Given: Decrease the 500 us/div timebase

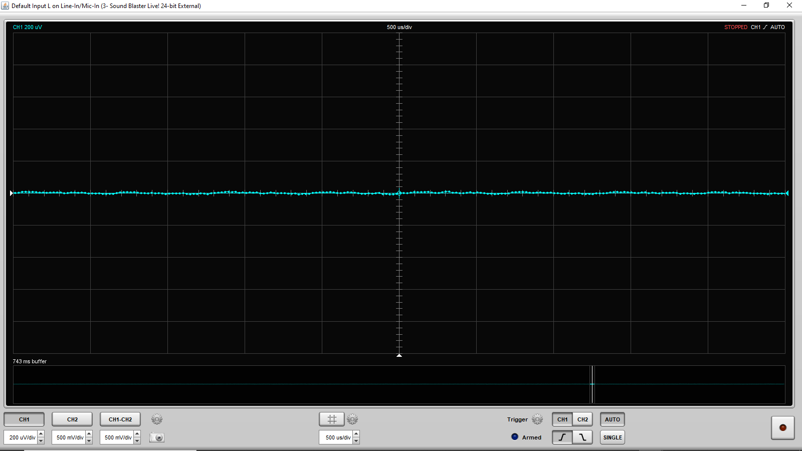Looking at the screenshot, I should pyautogui.click(x=356, y=441).
